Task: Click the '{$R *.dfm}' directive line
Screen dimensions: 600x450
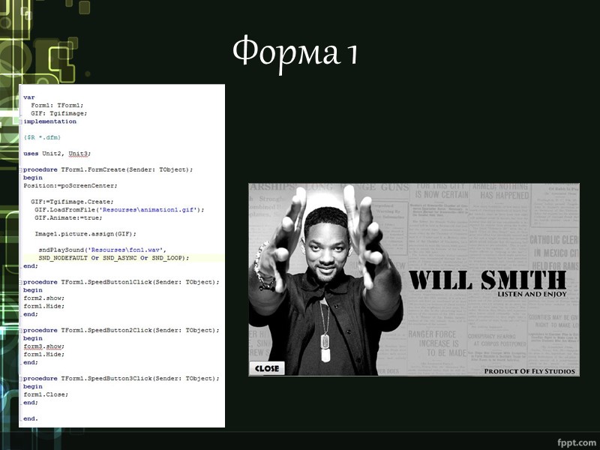Action: (x=42, y=137)
